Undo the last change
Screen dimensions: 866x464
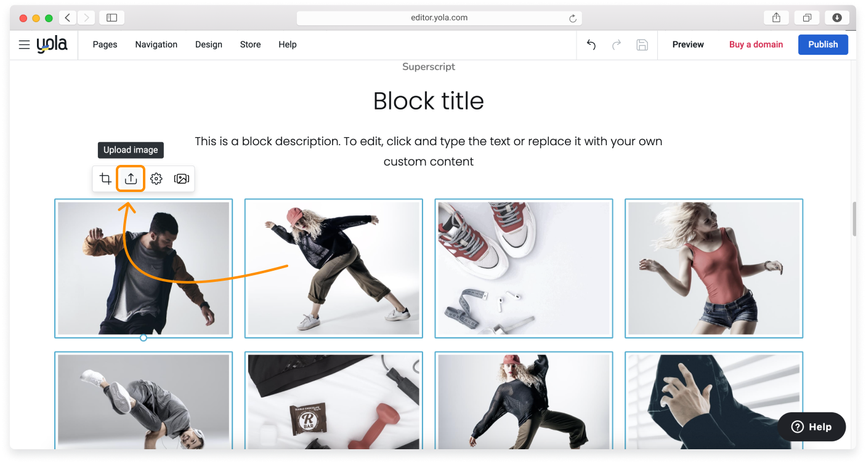click(x=591, y=44)
